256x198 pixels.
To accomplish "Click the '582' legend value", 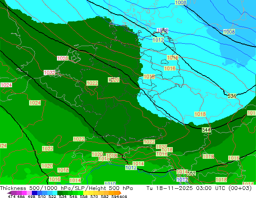I will pos(105,196).
